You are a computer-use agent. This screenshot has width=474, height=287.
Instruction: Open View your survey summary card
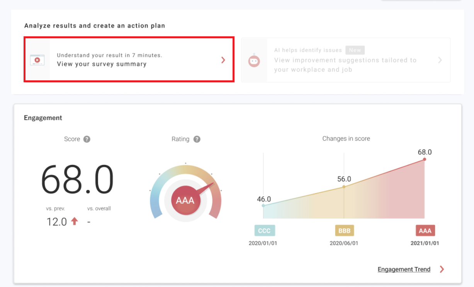pyautogui.click(x=129, y=60)
